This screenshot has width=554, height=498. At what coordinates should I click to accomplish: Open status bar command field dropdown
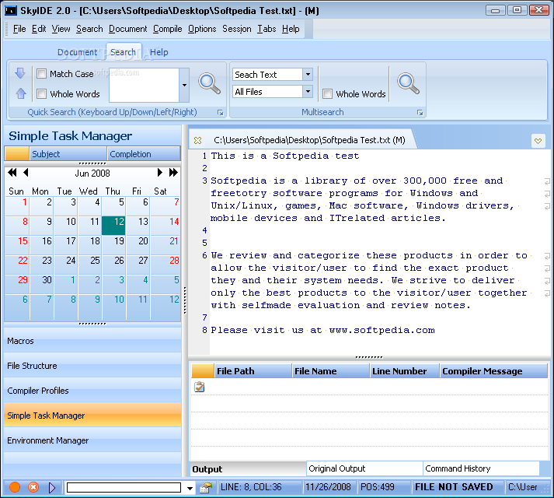click(x=190, y=488)
